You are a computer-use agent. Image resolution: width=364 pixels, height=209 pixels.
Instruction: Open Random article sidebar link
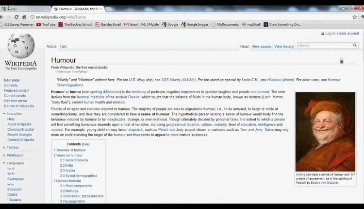tap(16, 101)
